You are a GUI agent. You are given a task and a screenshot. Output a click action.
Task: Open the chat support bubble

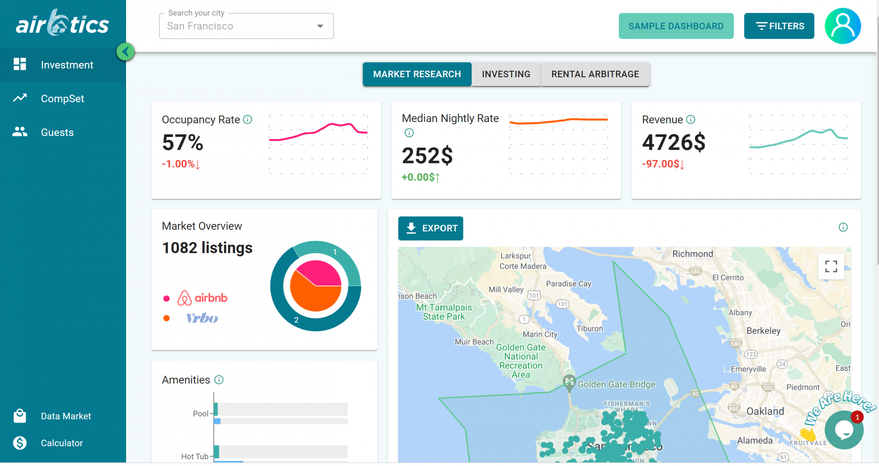[x=843, y=430]
